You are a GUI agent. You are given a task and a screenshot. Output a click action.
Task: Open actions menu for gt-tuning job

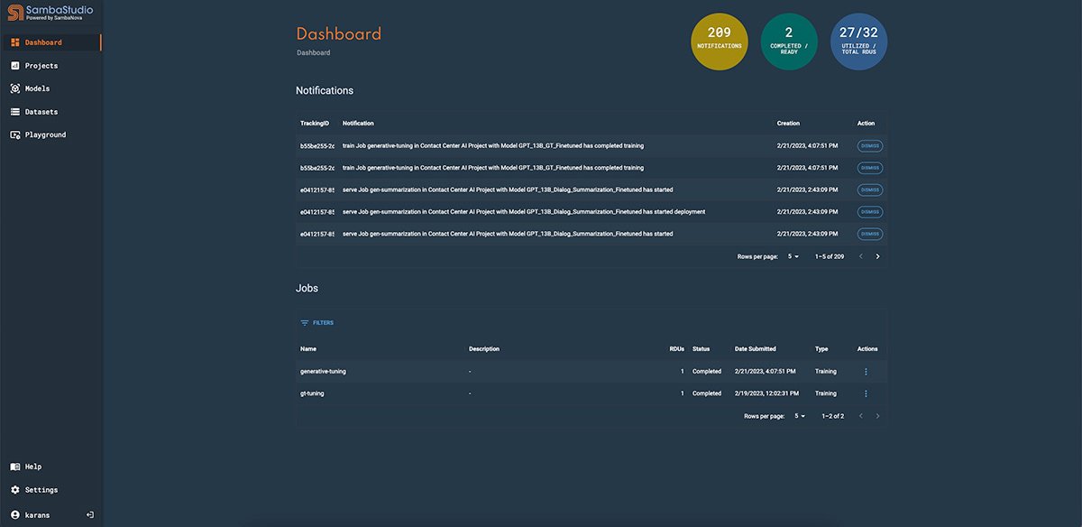point(866,393)
